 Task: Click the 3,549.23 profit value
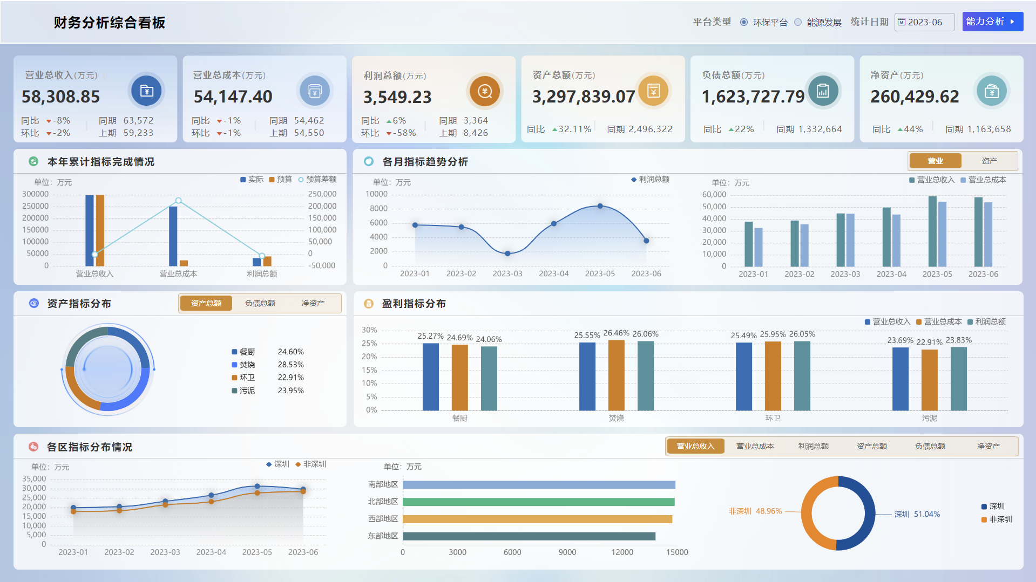(x=397, y=97)
